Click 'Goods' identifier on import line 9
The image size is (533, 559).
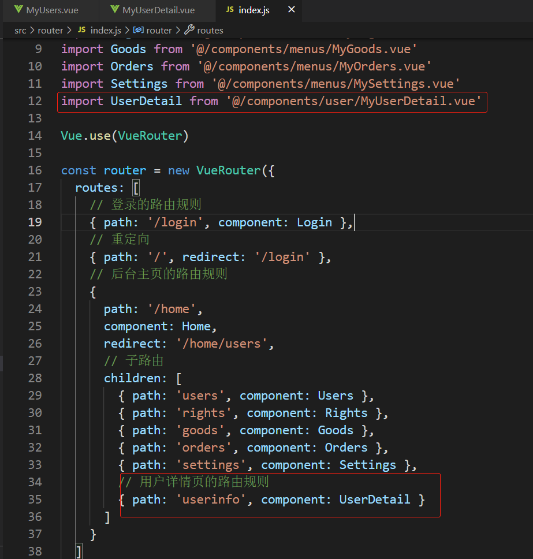(128, 49)
